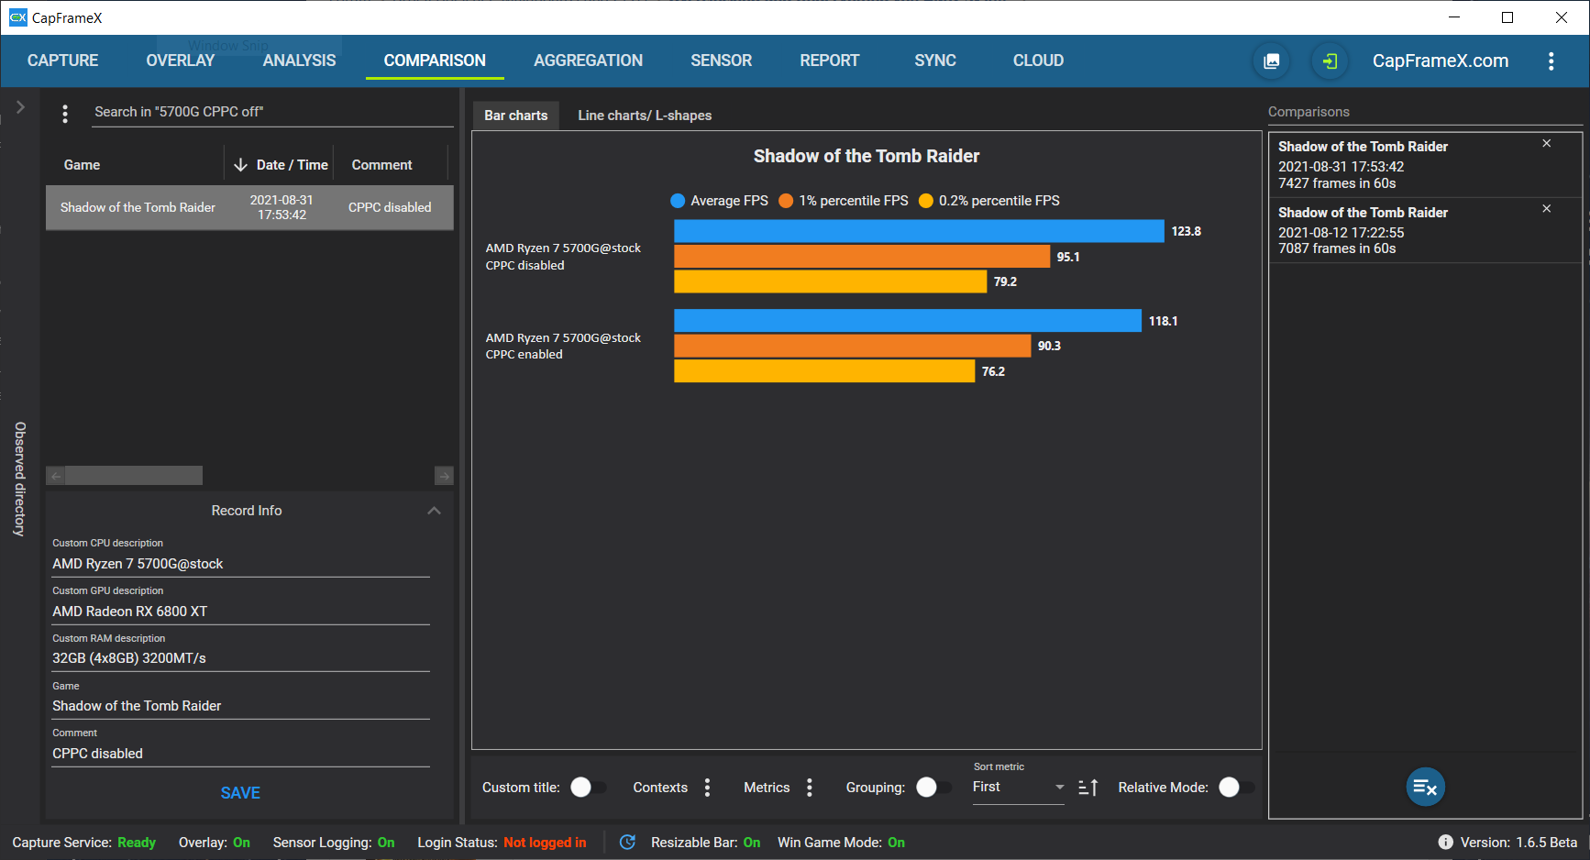Image resolution: width=1590 pixels, height=860 pixels.
Task: Turn on the Grouping switch
Action: [933, 788]
